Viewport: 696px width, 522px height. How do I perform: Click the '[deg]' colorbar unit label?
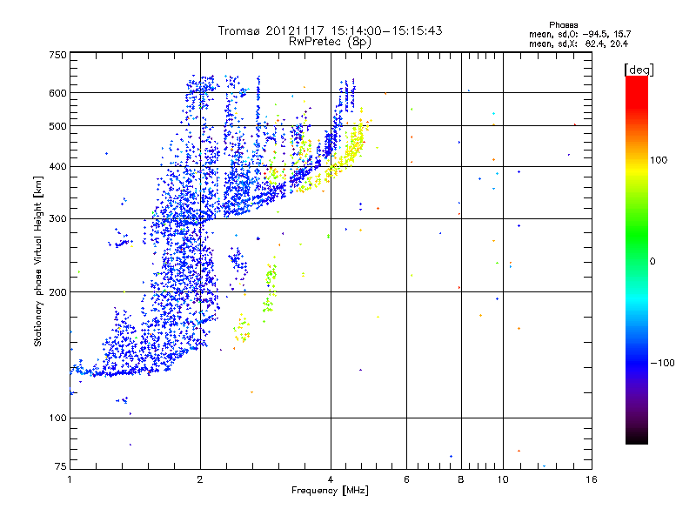coord(639,70)
